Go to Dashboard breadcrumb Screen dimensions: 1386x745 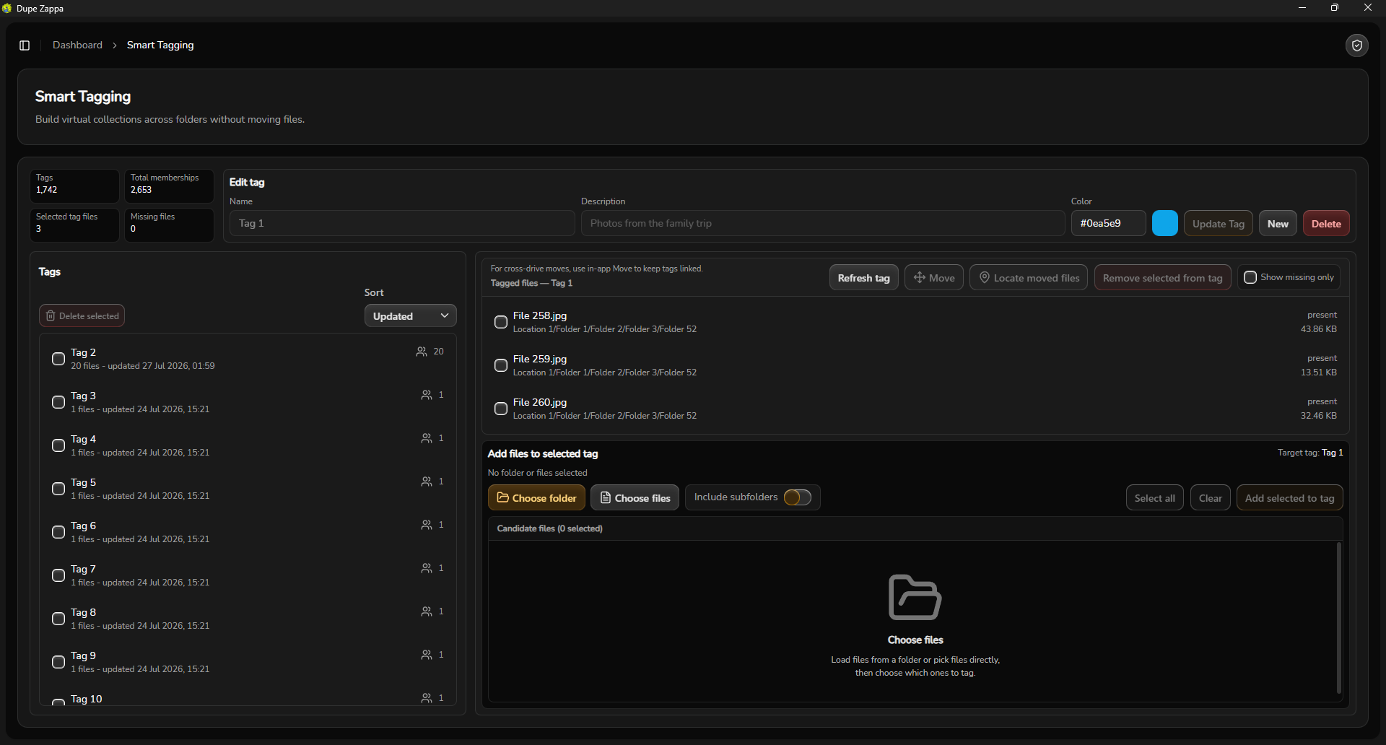pyautogui.click(x=77, y=45)
